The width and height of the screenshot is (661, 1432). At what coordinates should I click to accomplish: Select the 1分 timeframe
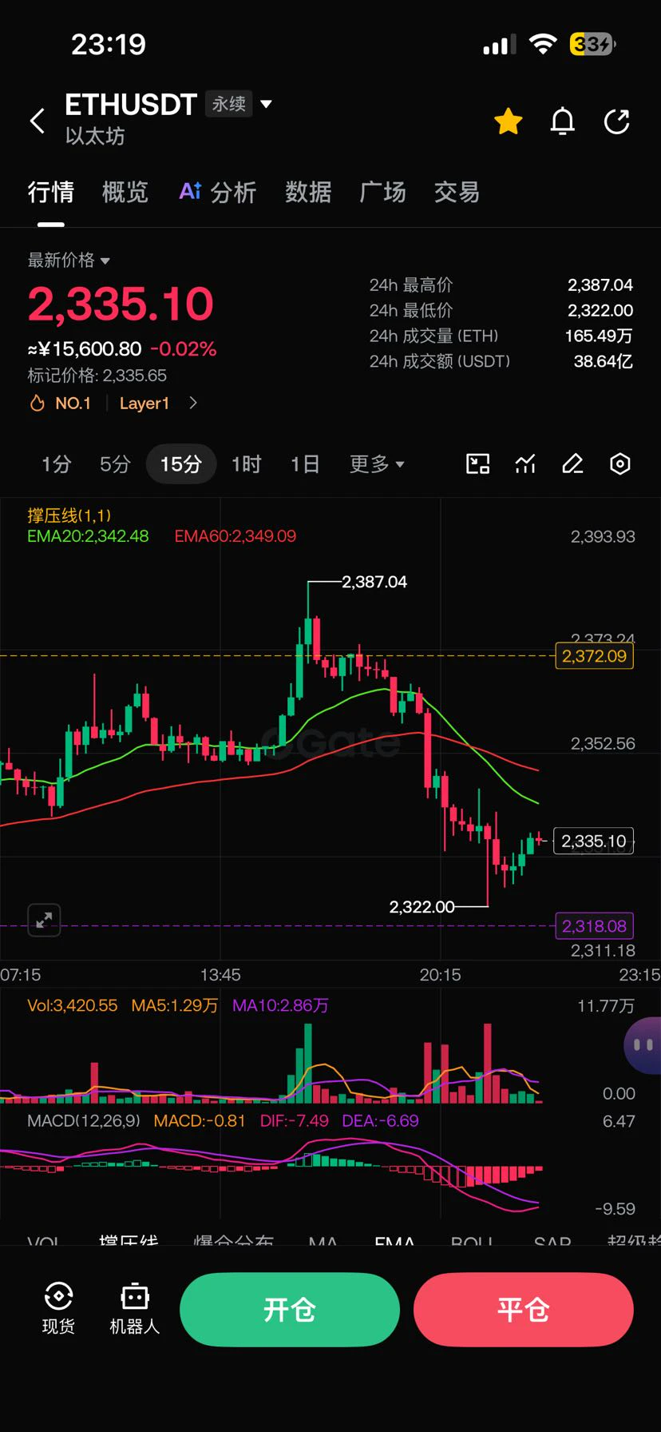pyautogui.click(x=57, y=464)
